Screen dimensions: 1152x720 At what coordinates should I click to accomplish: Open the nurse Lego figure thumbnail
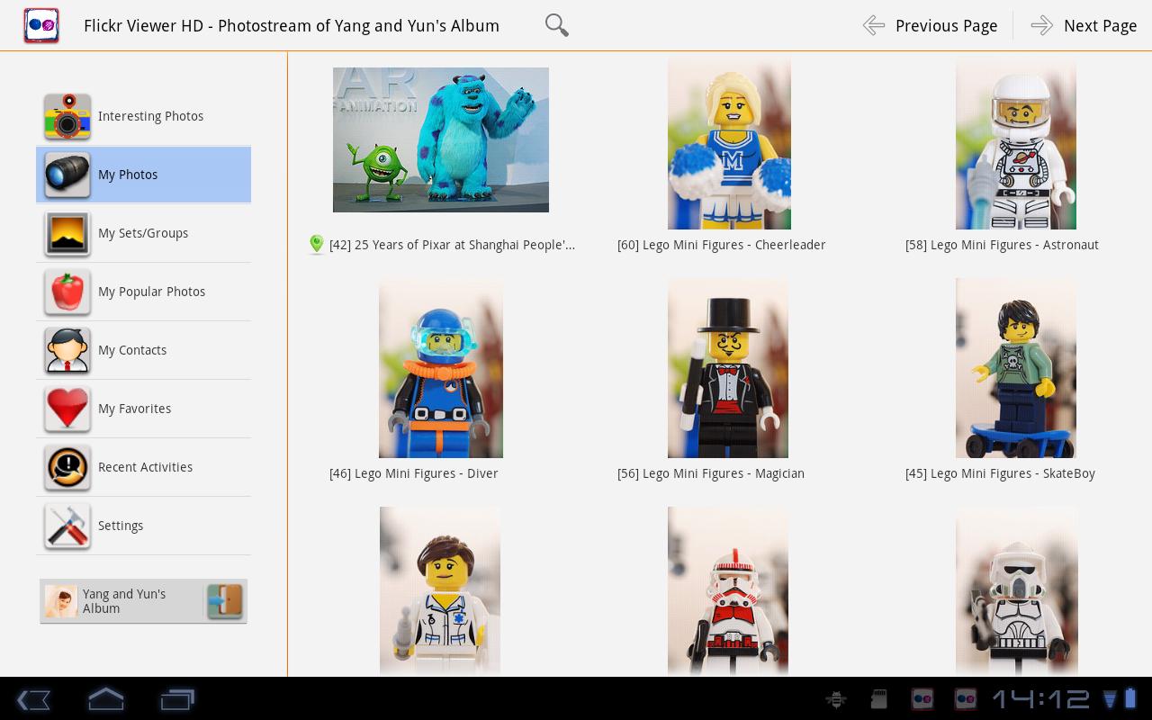pos(440,591)
